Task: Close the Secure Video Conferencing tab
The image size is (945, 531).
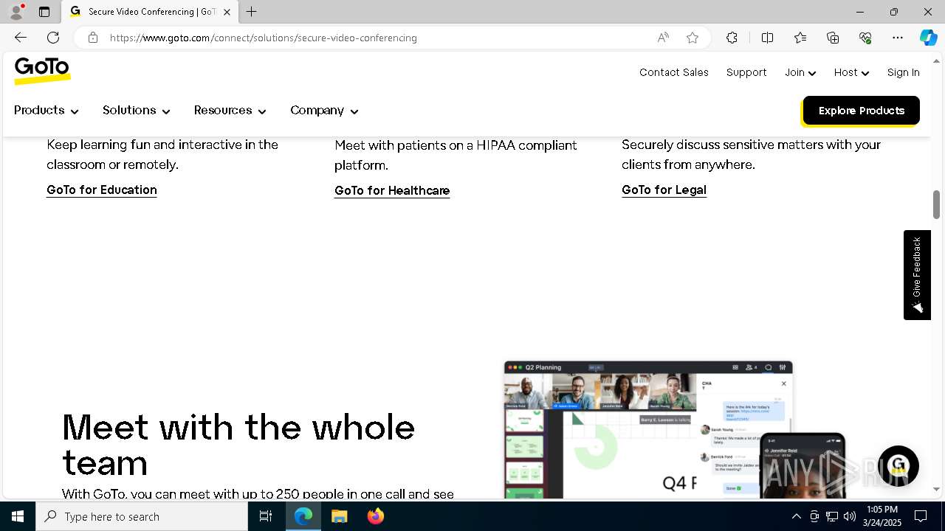Action: [227, 12]
